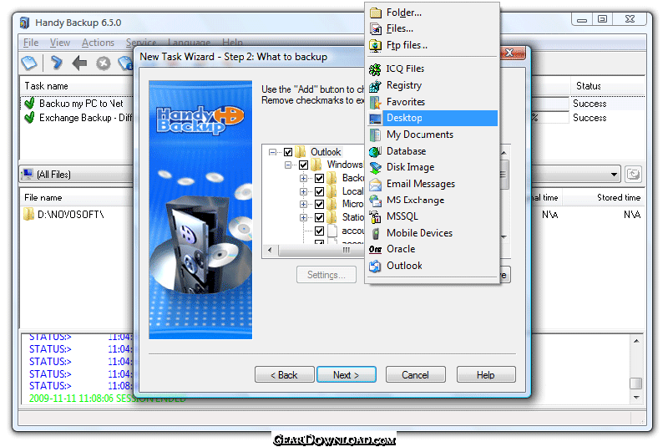Click the Mobile Devices phone icon
The height and width of the screenshot is (447, 668).
point(375,233)
